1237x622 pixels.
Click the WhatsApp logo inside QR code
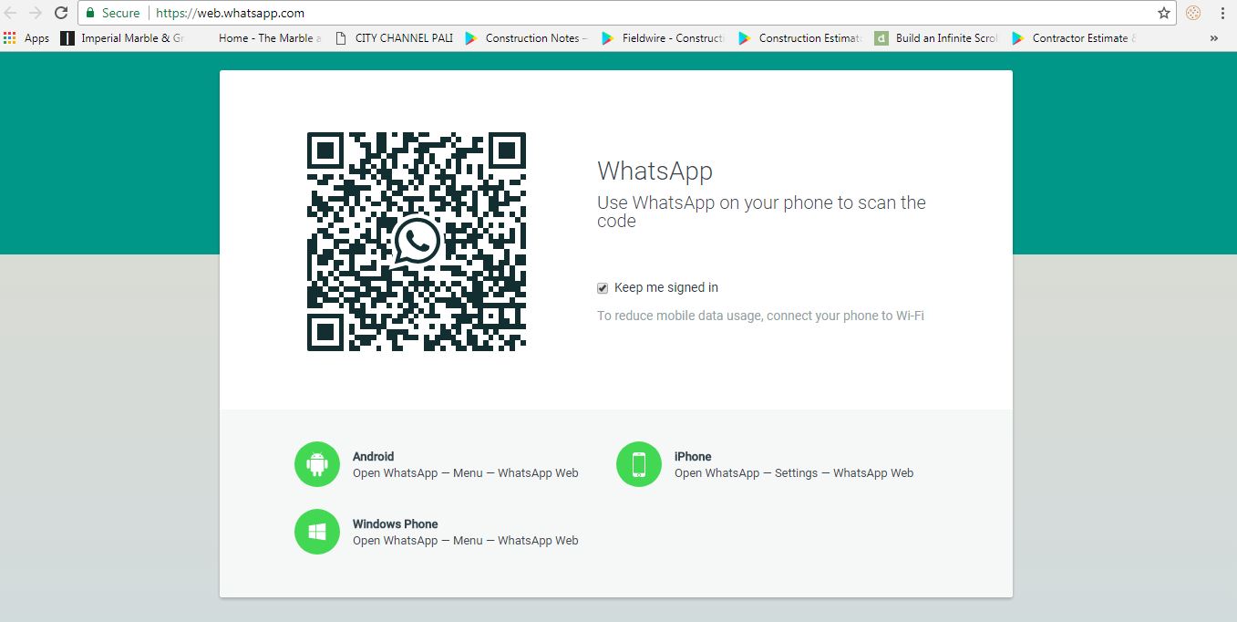pos(417,241)
